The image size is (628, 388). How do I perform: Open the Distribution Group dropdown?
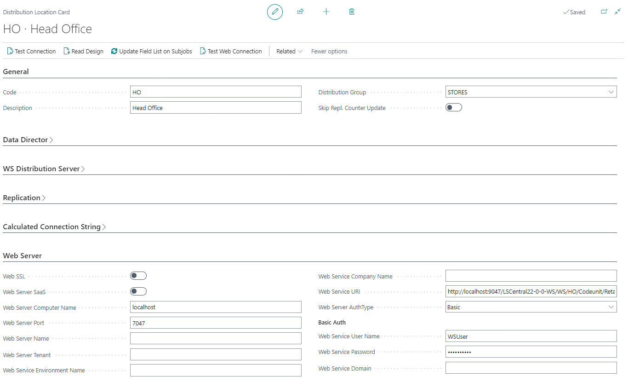click(x=531, y=92)
